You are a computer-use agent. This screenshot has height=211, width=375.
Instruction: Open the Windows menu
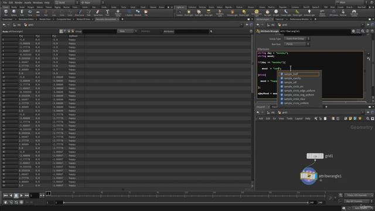pyautogui.click(x=37, y=2)
